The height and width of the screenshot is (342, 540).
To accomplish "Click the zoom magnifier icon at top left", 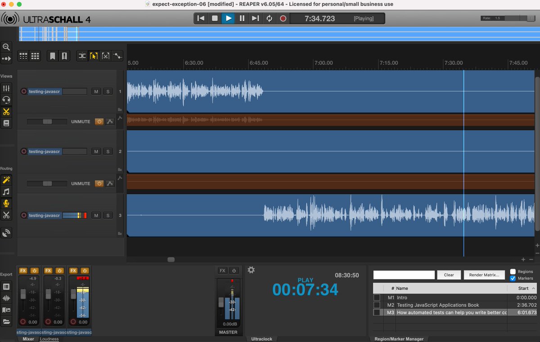I will coord(6,47).
